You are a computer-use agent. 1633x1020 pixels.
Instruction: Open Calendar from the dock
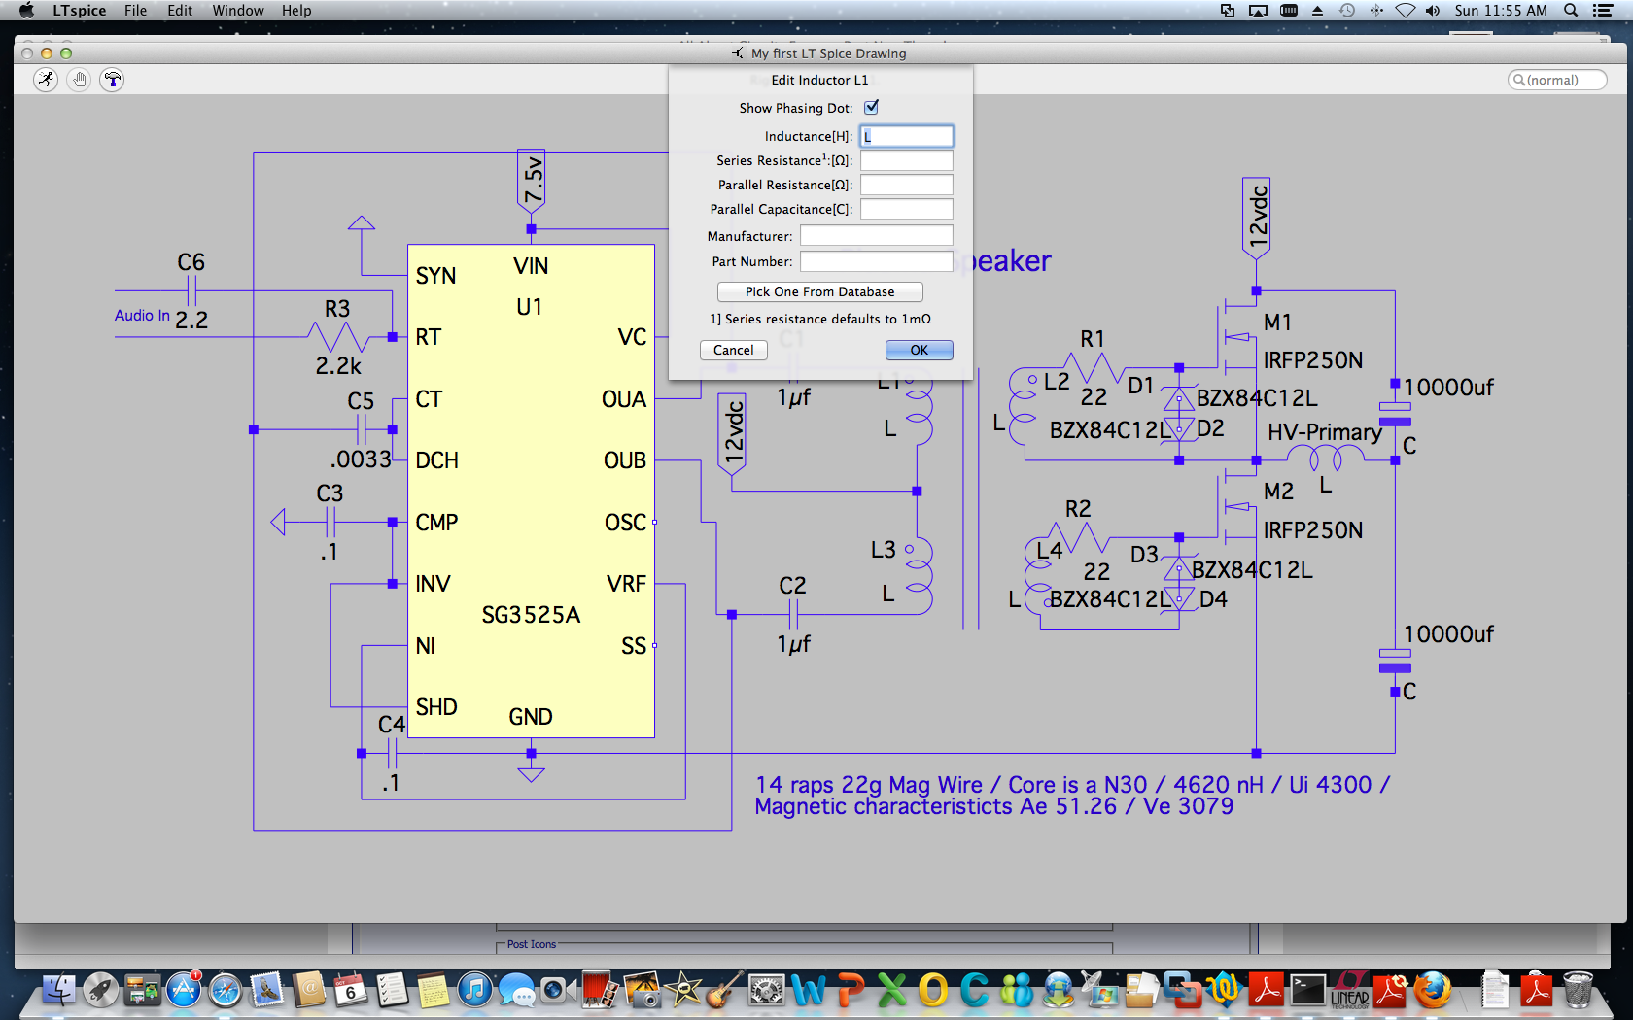pos(350,990)
